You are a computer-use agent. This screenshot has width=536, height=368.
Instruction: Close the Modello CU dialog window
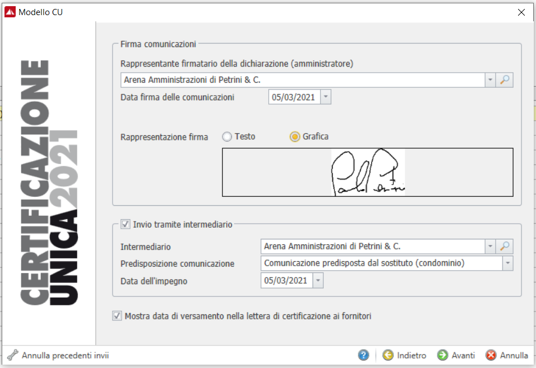click(521, 12)
